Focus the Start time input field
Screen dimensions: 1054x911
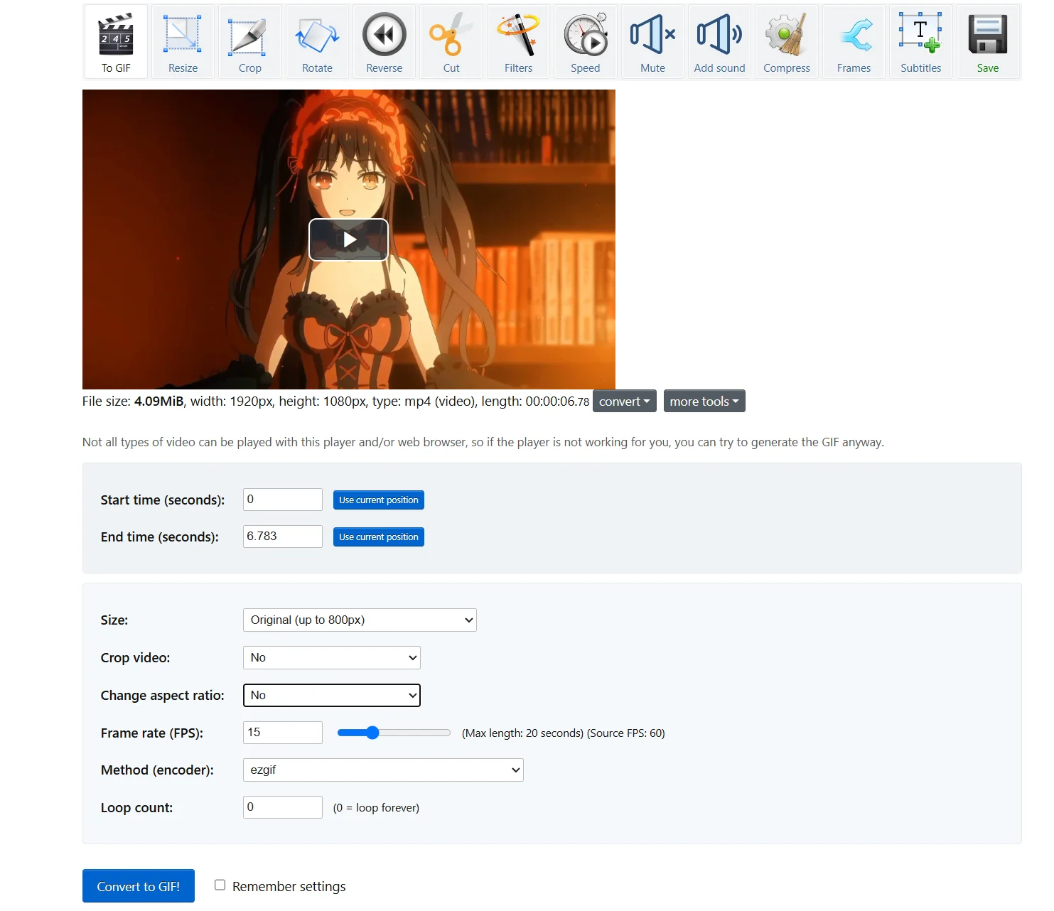pos(283,500)
